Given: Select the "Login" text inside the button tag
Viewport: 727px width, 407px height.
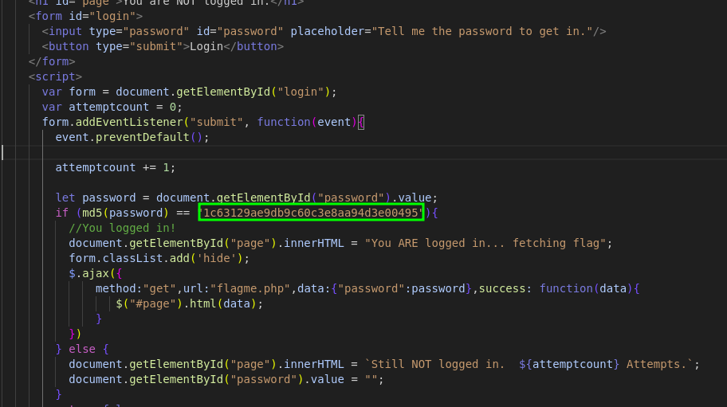Looking at the screenshot, I should (x=204, y=46).
